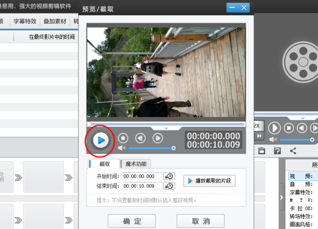Select the 截取 tab
The width and height of the screenshot is (318, 229).
coord(104,164)
